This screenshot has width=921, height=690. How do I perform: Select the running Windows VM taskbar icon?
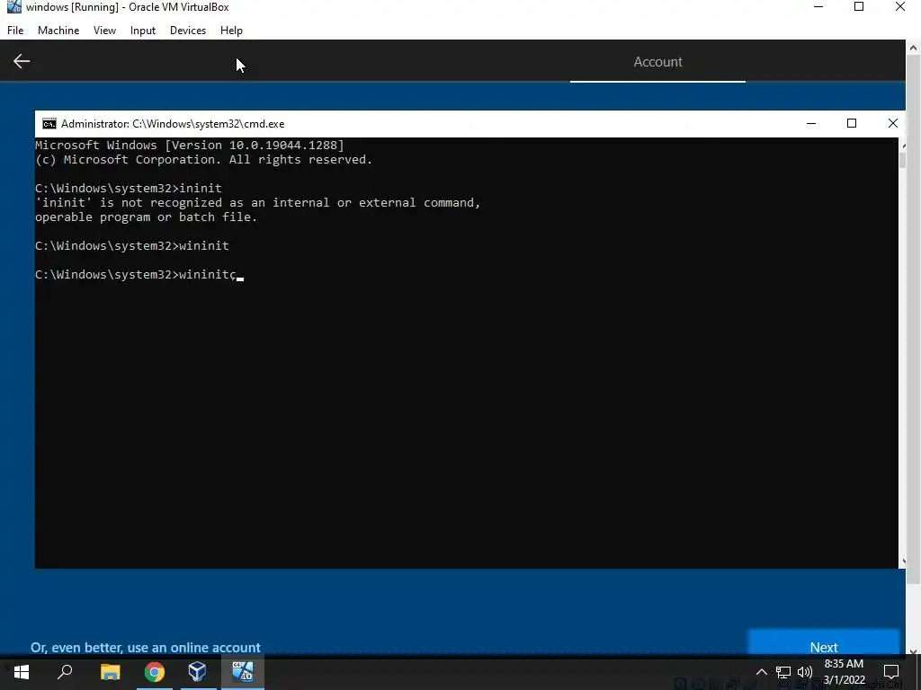tap(242, 672)
